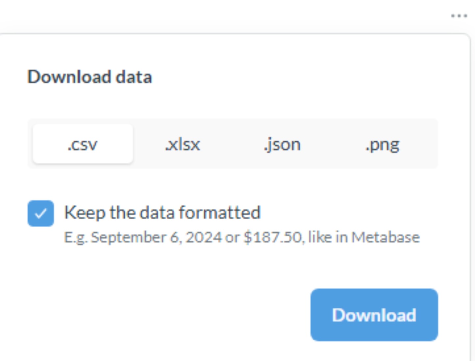
Task: Choose the .json export format
Action: tap(282, 144)
